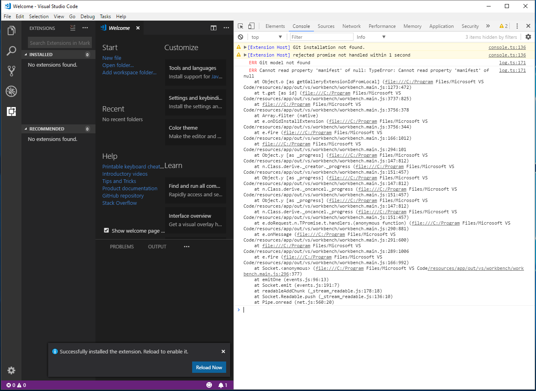The width and height of the screenshot is (536, 391).
Task: Click the Reload Now button
Action: point(209,367)
